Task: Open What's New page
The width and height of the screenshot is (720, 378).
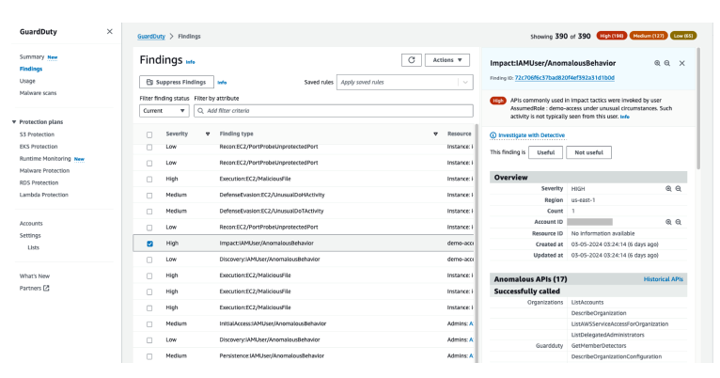Action: pos(35,276)
